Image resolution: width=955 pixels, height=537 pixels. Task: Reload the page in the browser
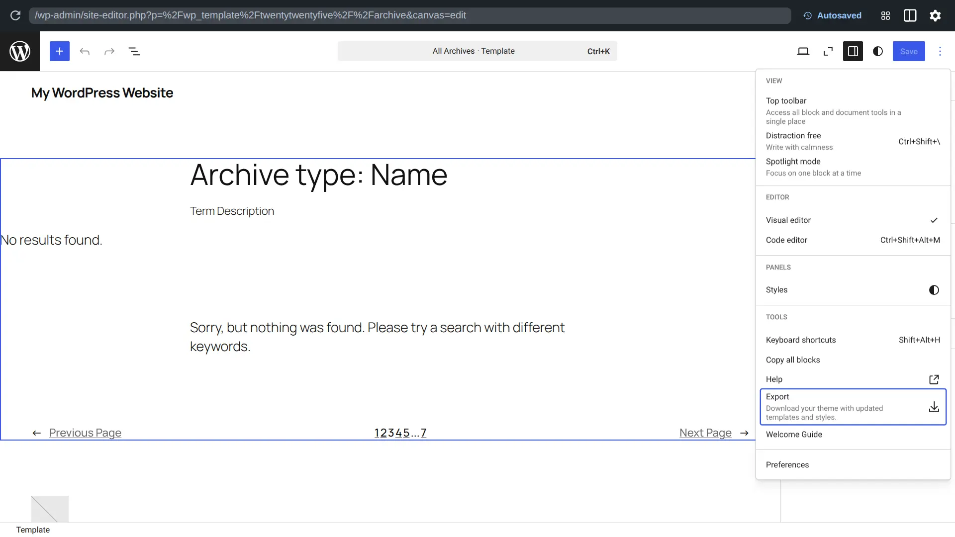click(x=15, y=15)
